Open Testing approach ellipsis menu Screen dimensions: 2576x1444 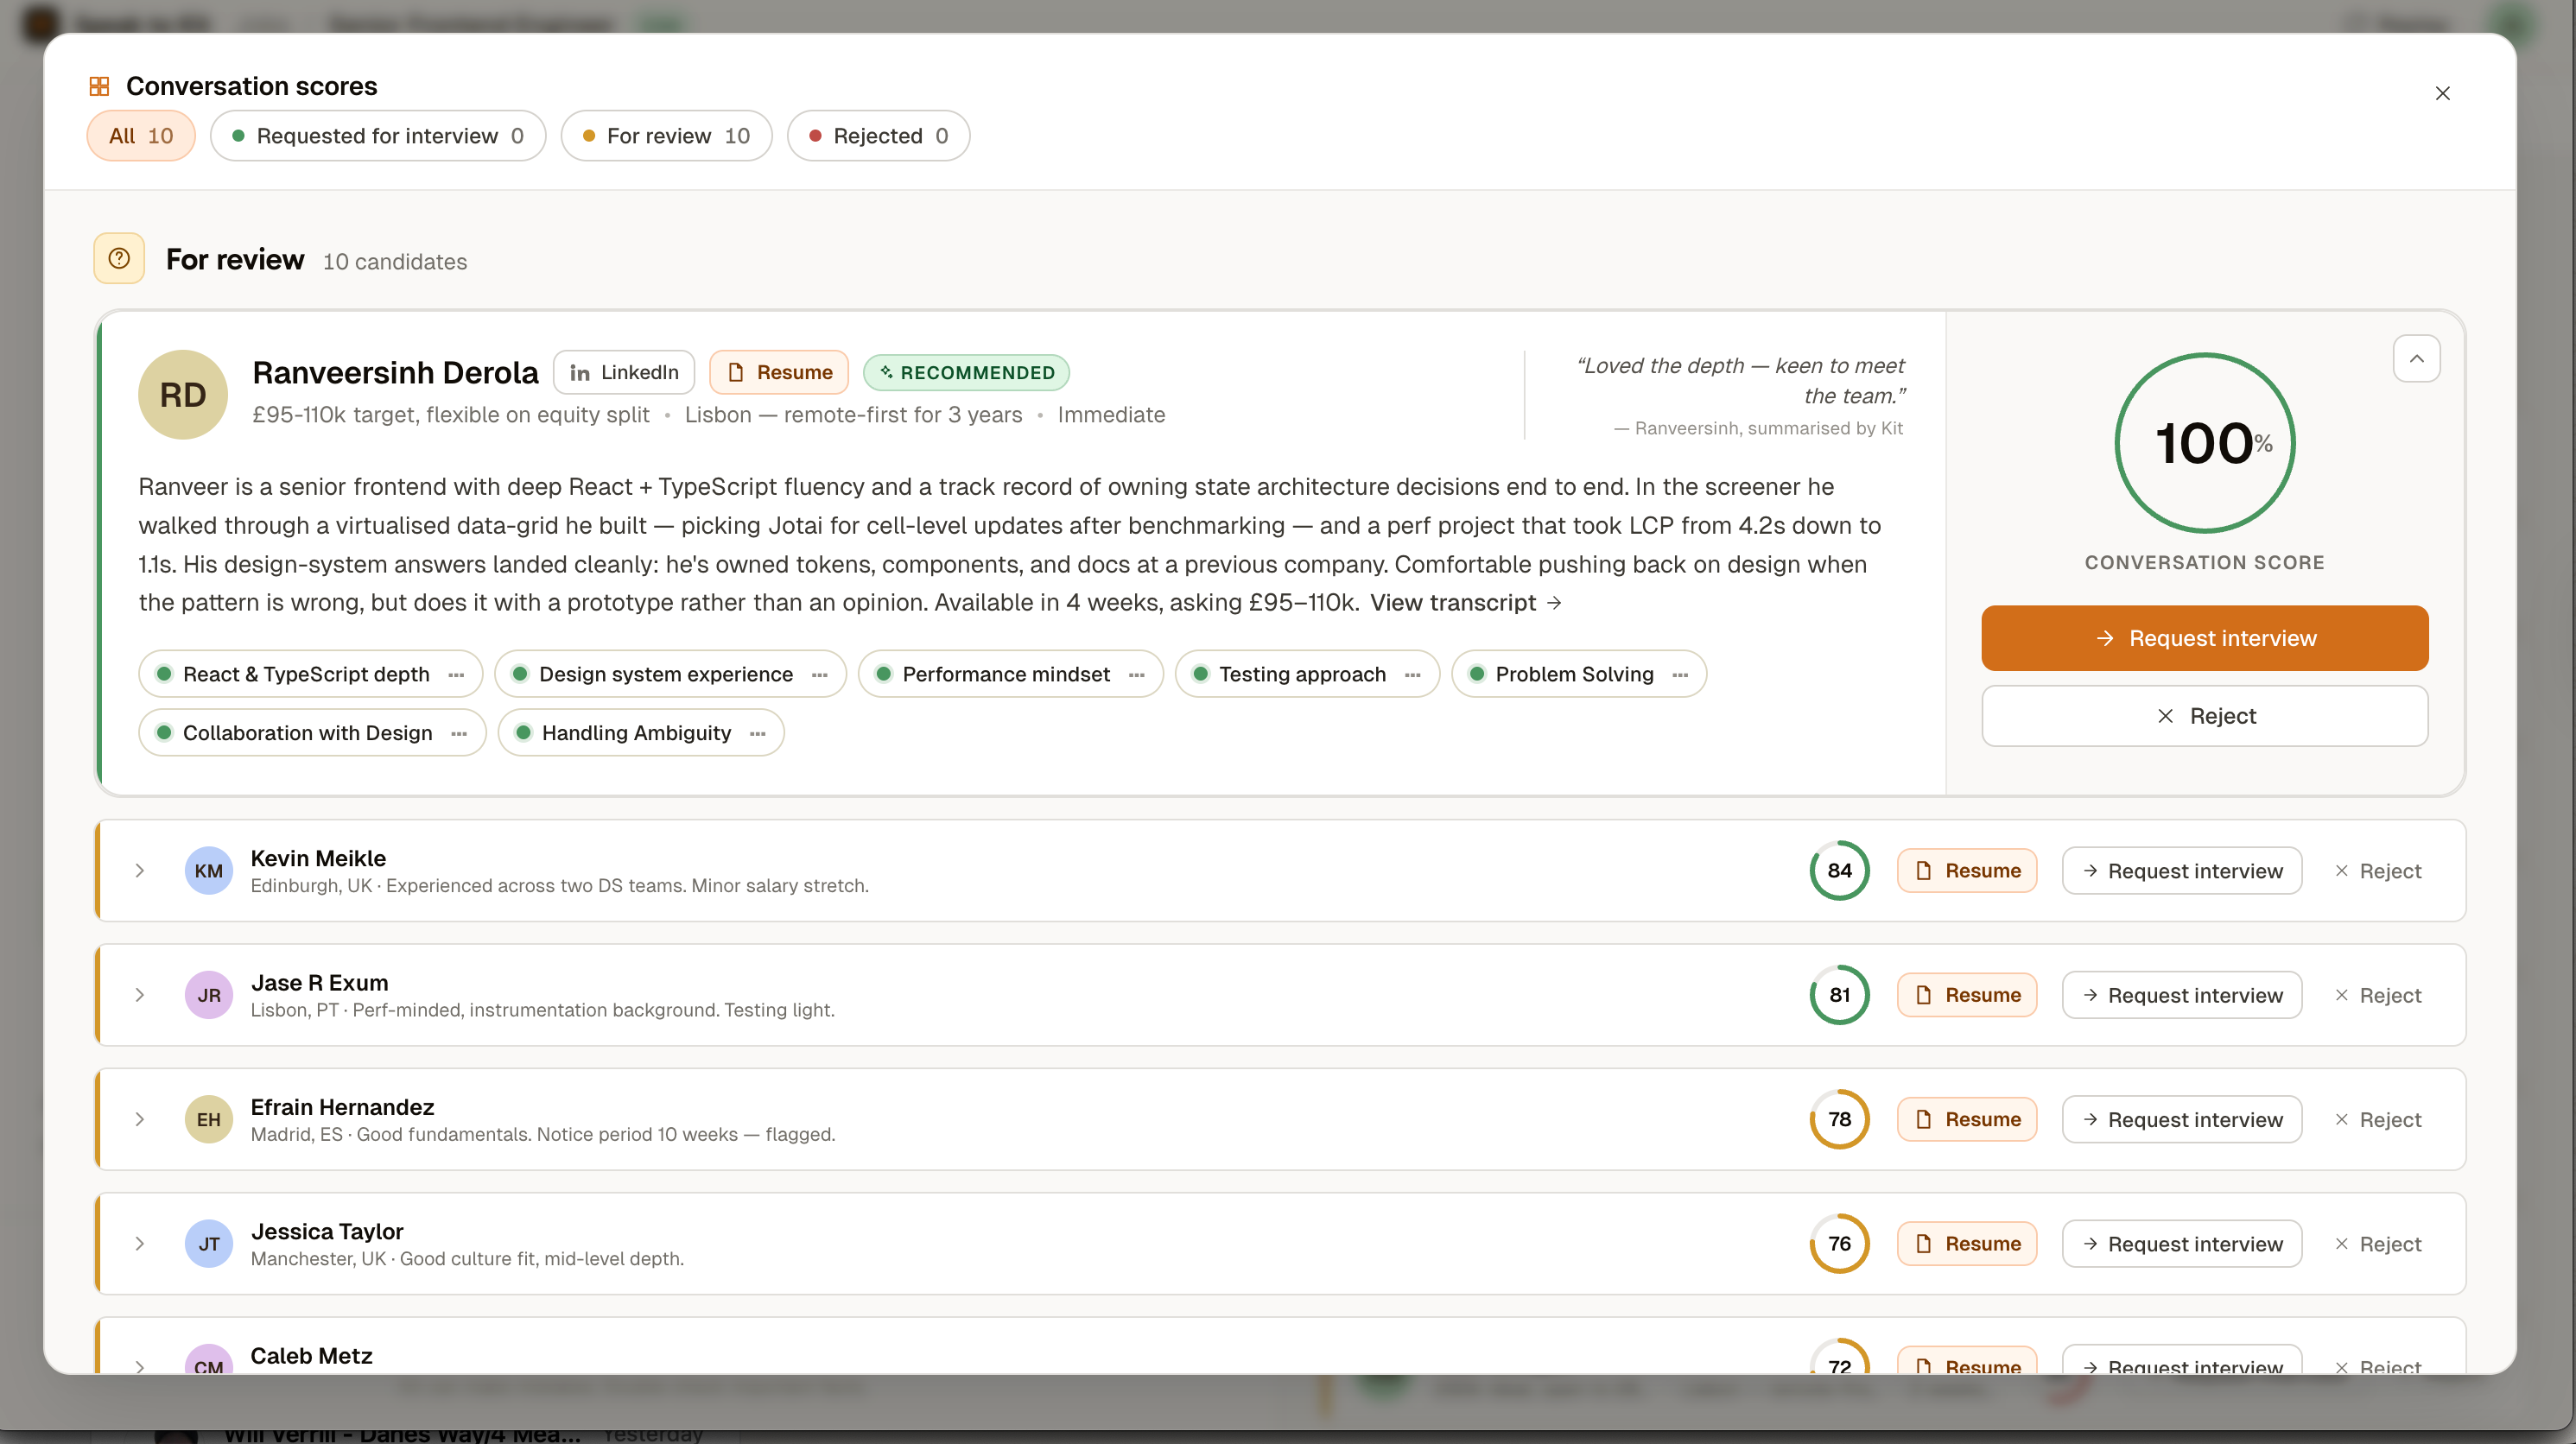coord(1413,674)
